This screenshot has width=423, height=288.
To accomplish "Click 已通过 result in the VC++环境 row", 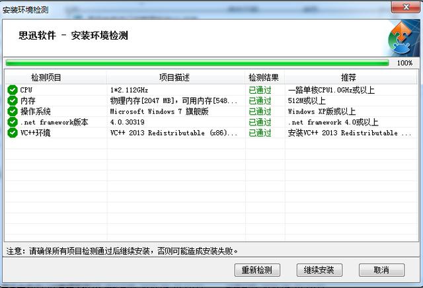I will [260, 133].
